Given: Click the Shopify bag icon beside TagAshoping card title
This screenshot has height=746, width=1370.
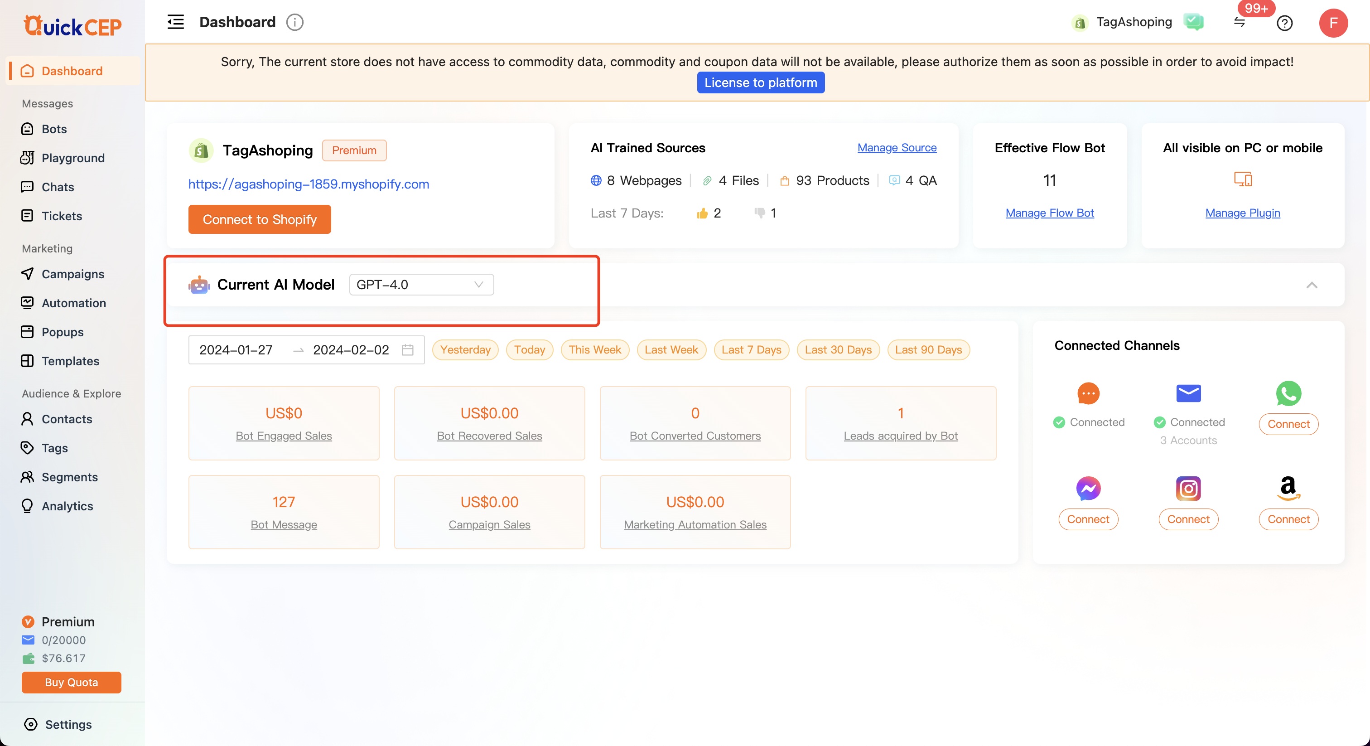Looking at the screenshot, I should tap(201, 150).
